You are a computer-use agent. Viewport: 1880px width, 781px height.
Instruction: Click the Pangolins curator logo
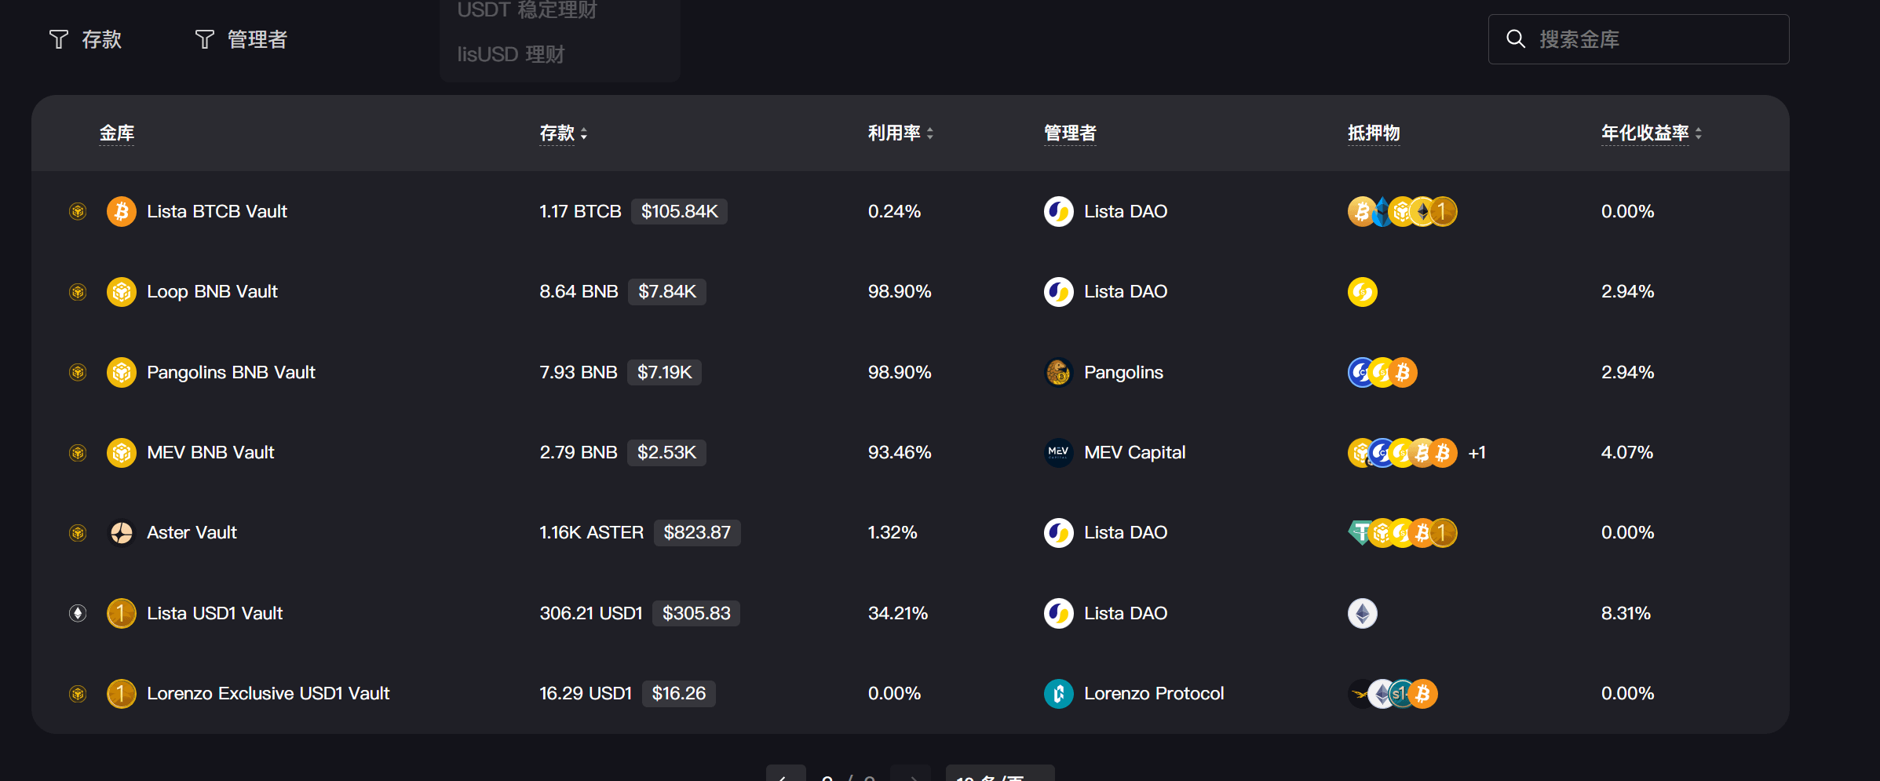(1059, 372)
